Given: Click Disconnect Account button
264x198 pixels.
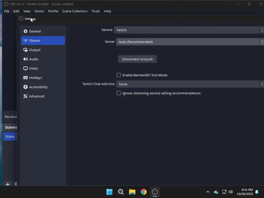Looking at the screenshot, I should [x=137, y=59].
